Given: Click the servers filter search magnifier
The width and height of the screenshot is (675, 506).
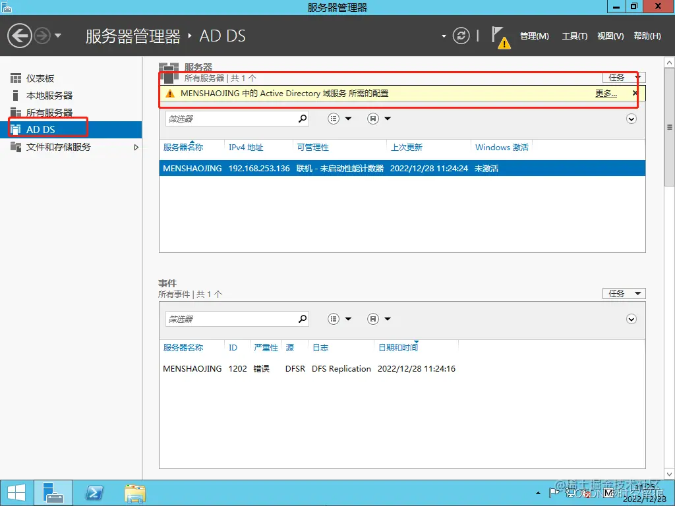Looking at the screenshot, I should [303, 119].
